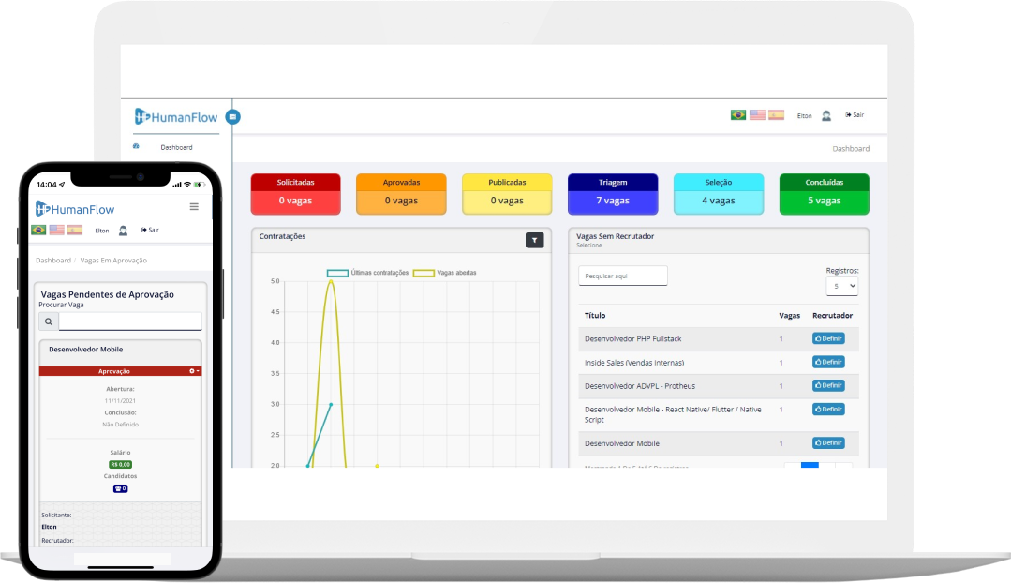
Task: Click the user avatar icon on laptop header
Action: coord(826,116)
